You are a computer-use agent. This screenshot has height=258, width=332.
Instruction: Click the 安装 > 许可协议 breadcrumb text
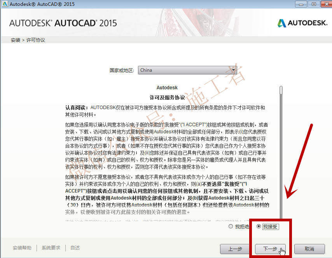(28, 40)
